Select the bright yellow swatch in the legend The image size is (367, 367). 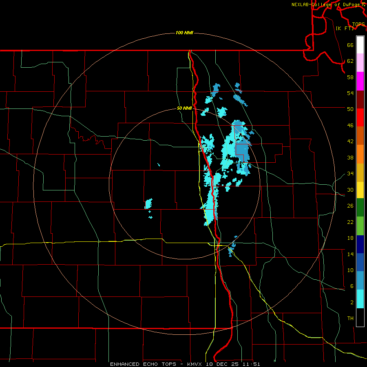pyautogui.click(x=360, y=190)
